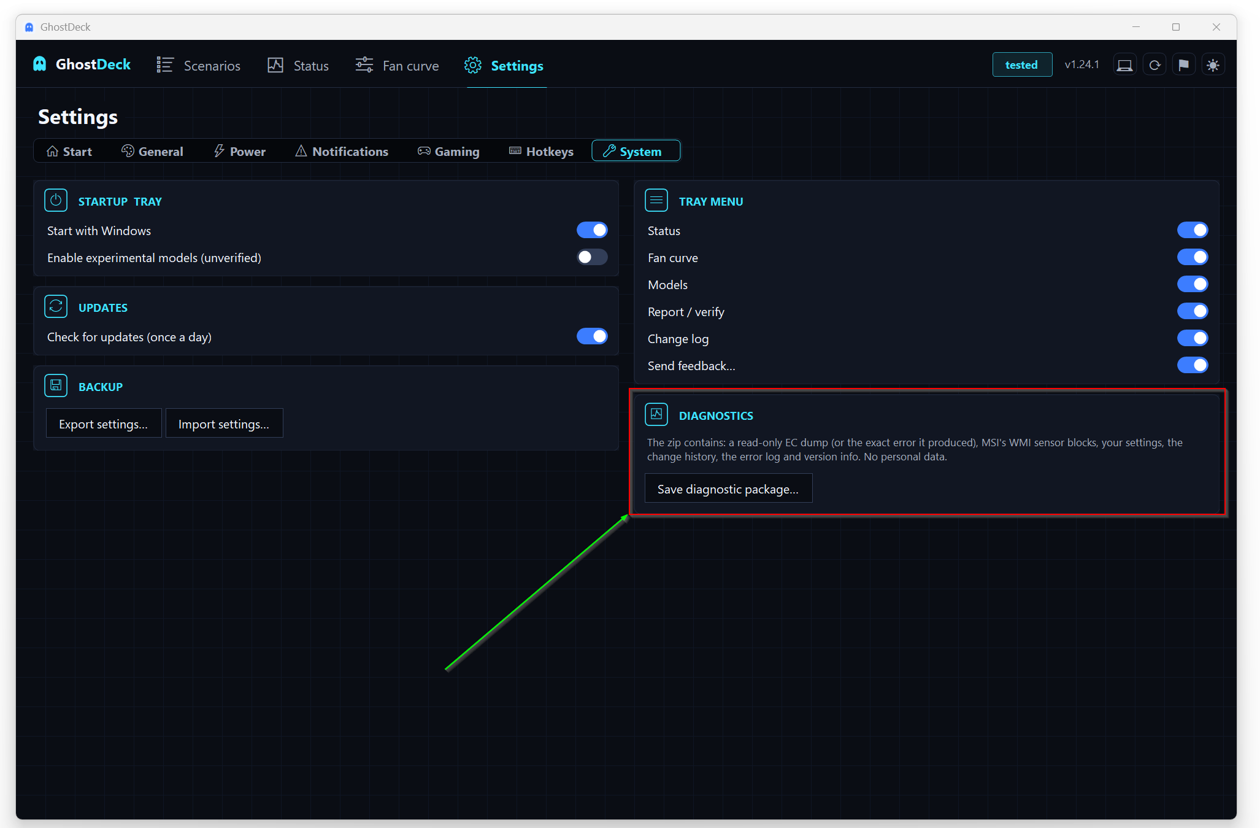1260x828 pixels.
Task: Enable experimental models (unverified) switch
Action: coord(592,257)
